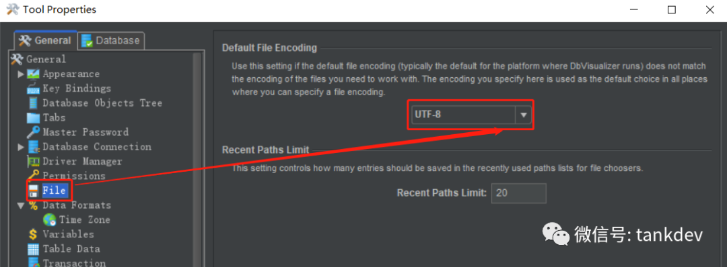Click the Driver Manager icon
Screen dimensions: 727x267
click(34, 162)
